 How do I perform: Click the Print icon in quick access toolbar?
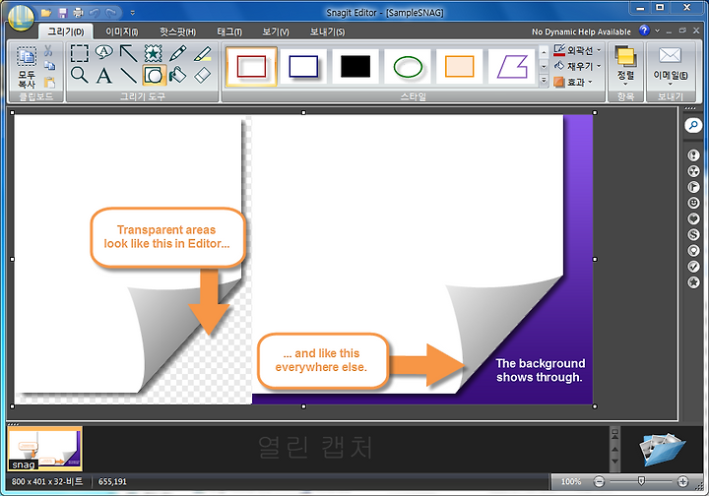(78, 13)
